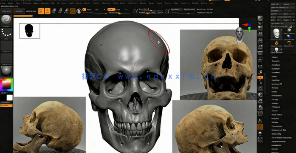Select the Move transform icon in top shelf
The height and width of the screenshot is (153, 296).
(x=54, y=11)
